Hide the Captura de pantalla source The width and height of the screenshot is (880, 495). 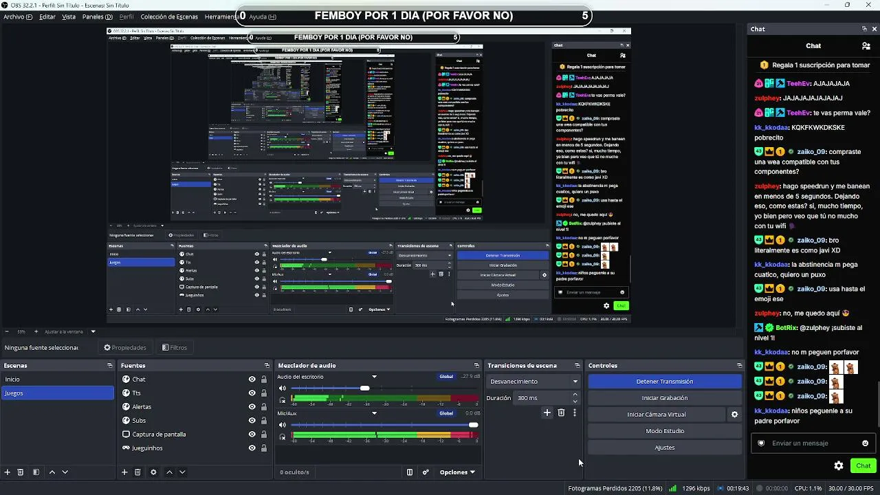point(252,434)
